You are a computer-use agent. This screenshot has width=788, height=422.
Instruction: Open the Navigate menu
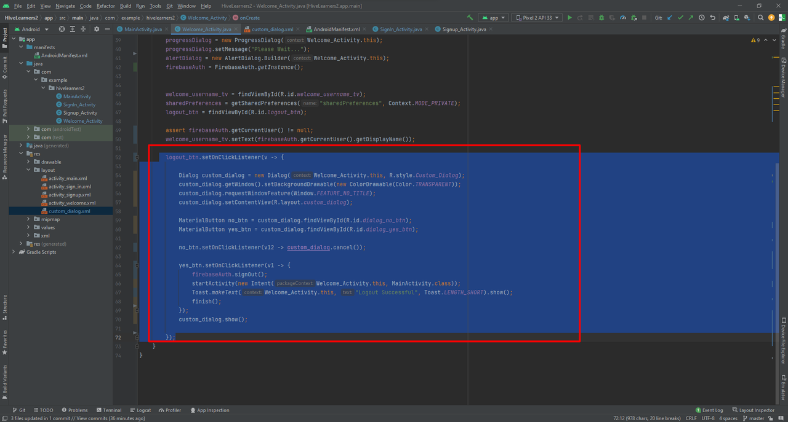click(x=65, y=6)
